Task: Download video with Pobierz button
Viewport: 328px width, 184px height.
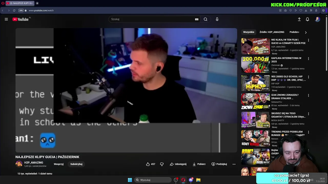Action: 199,164
